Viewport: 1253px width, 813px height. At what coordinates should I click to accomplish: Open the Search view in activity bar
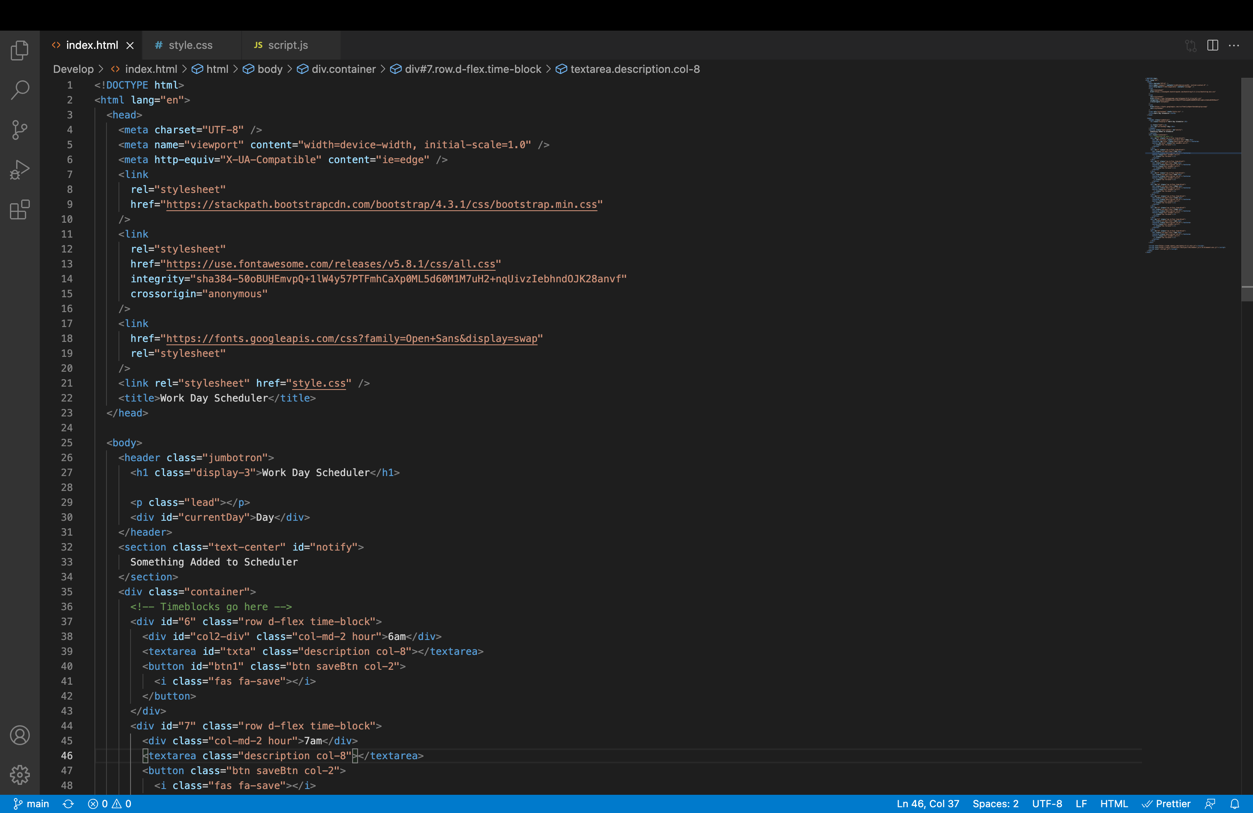coord(19,90)
